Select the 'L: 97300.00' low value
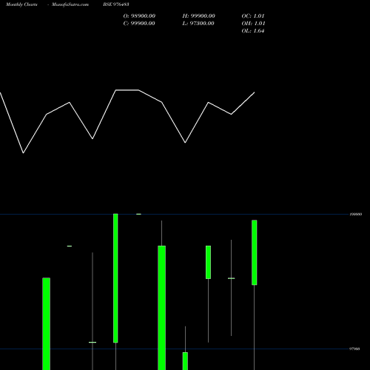Viewport: 370px width, 370px height. (x=198, y=24)
